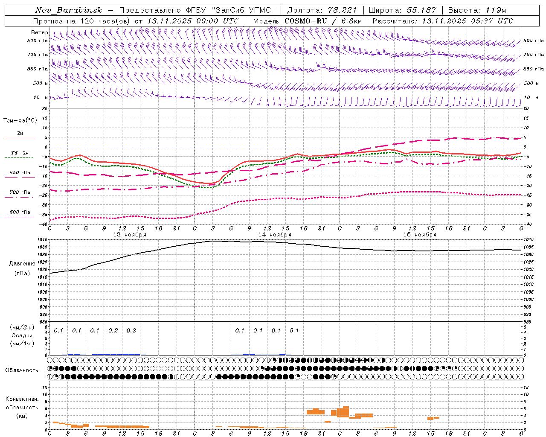Click the Облачность cloud cover label

(x=22, y=370)
